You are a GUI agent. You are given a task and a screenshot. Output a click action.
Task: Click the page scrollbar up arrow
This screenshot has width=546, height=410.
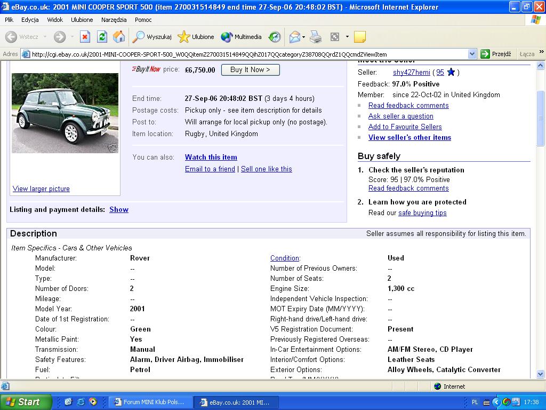click(541, 65)
